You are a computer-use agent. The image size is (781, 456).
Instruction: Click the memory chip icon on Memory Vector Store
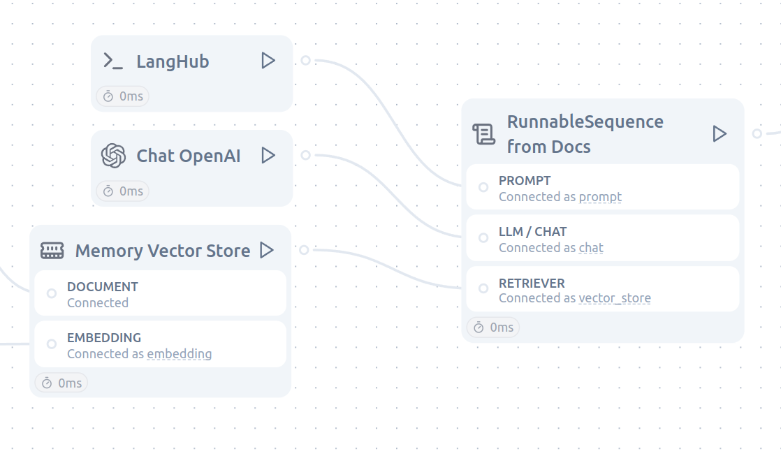[52, 251]
